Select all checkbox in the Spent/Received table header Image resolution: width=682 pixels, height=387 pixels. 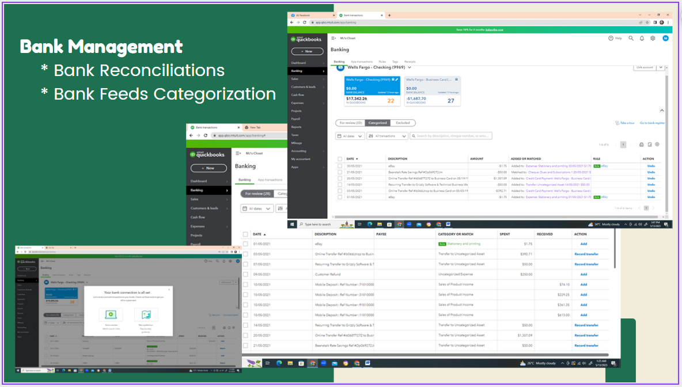pos(245,234)
